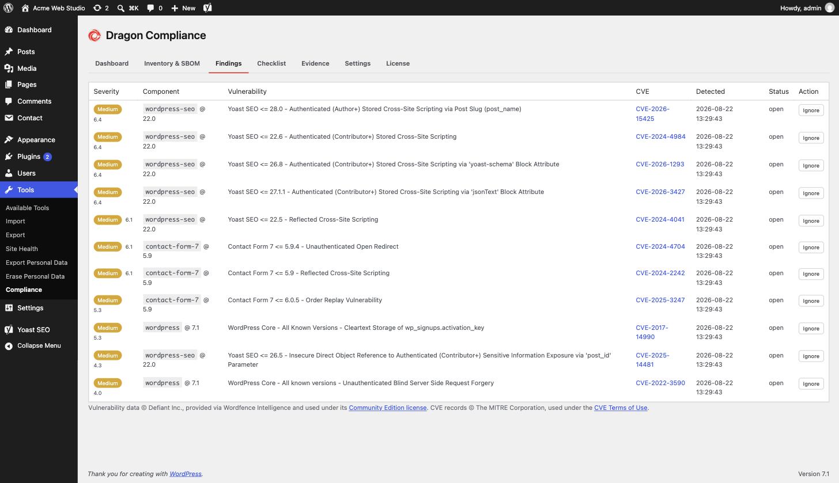Screen dimensions: 839x483
Task: Open the Community Edition license link
Action: (x=388, y=408)
